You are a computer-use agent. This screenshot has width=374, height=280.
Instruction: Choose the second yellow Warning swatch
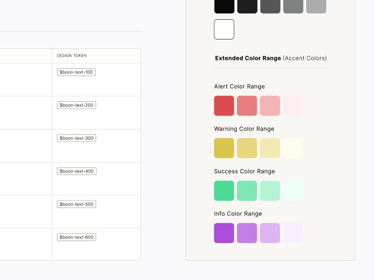247,148
